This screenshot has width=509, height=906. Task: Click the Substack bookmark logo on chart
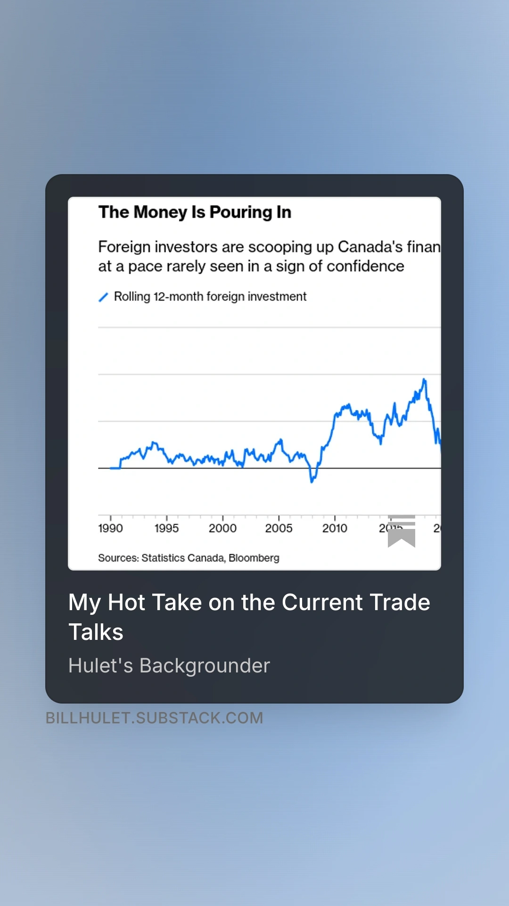pyautogui.click(x=402, y=531)
